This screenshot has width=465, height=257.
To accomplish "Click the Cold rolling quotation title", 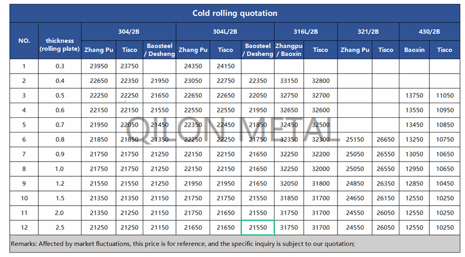I will click(234, 13).
